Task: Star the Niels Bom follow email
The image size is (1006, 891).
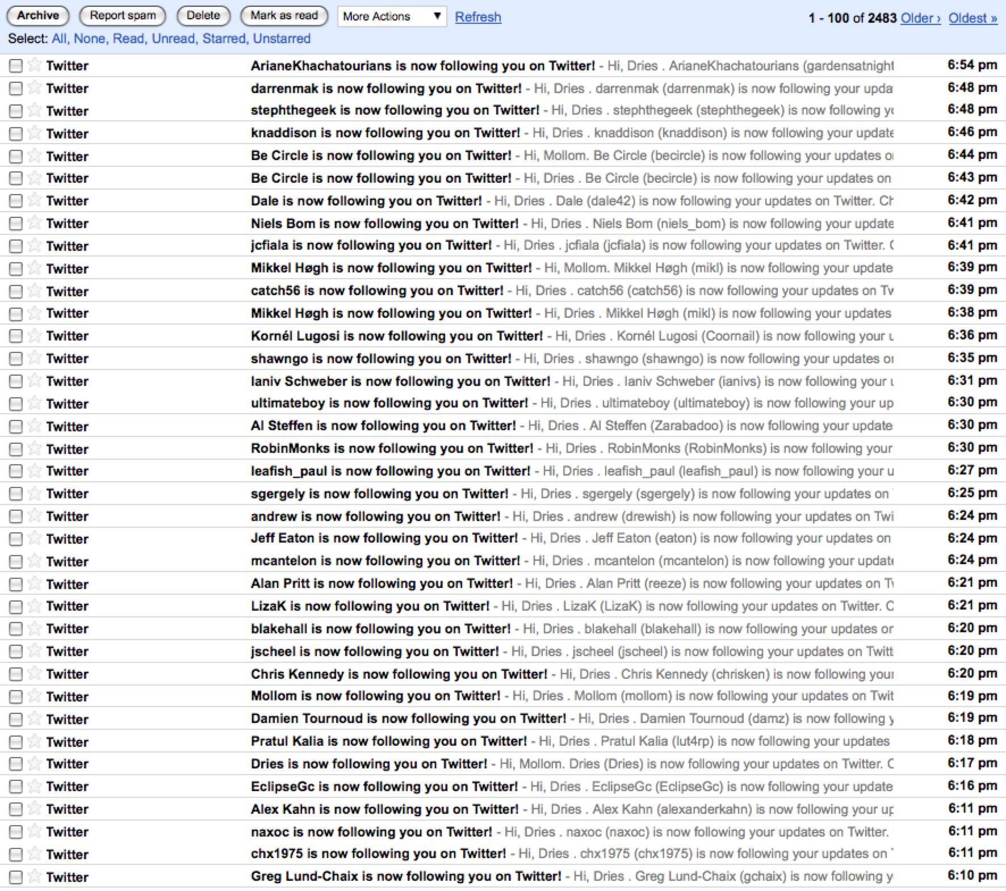Action: click(x=35, y=222)
